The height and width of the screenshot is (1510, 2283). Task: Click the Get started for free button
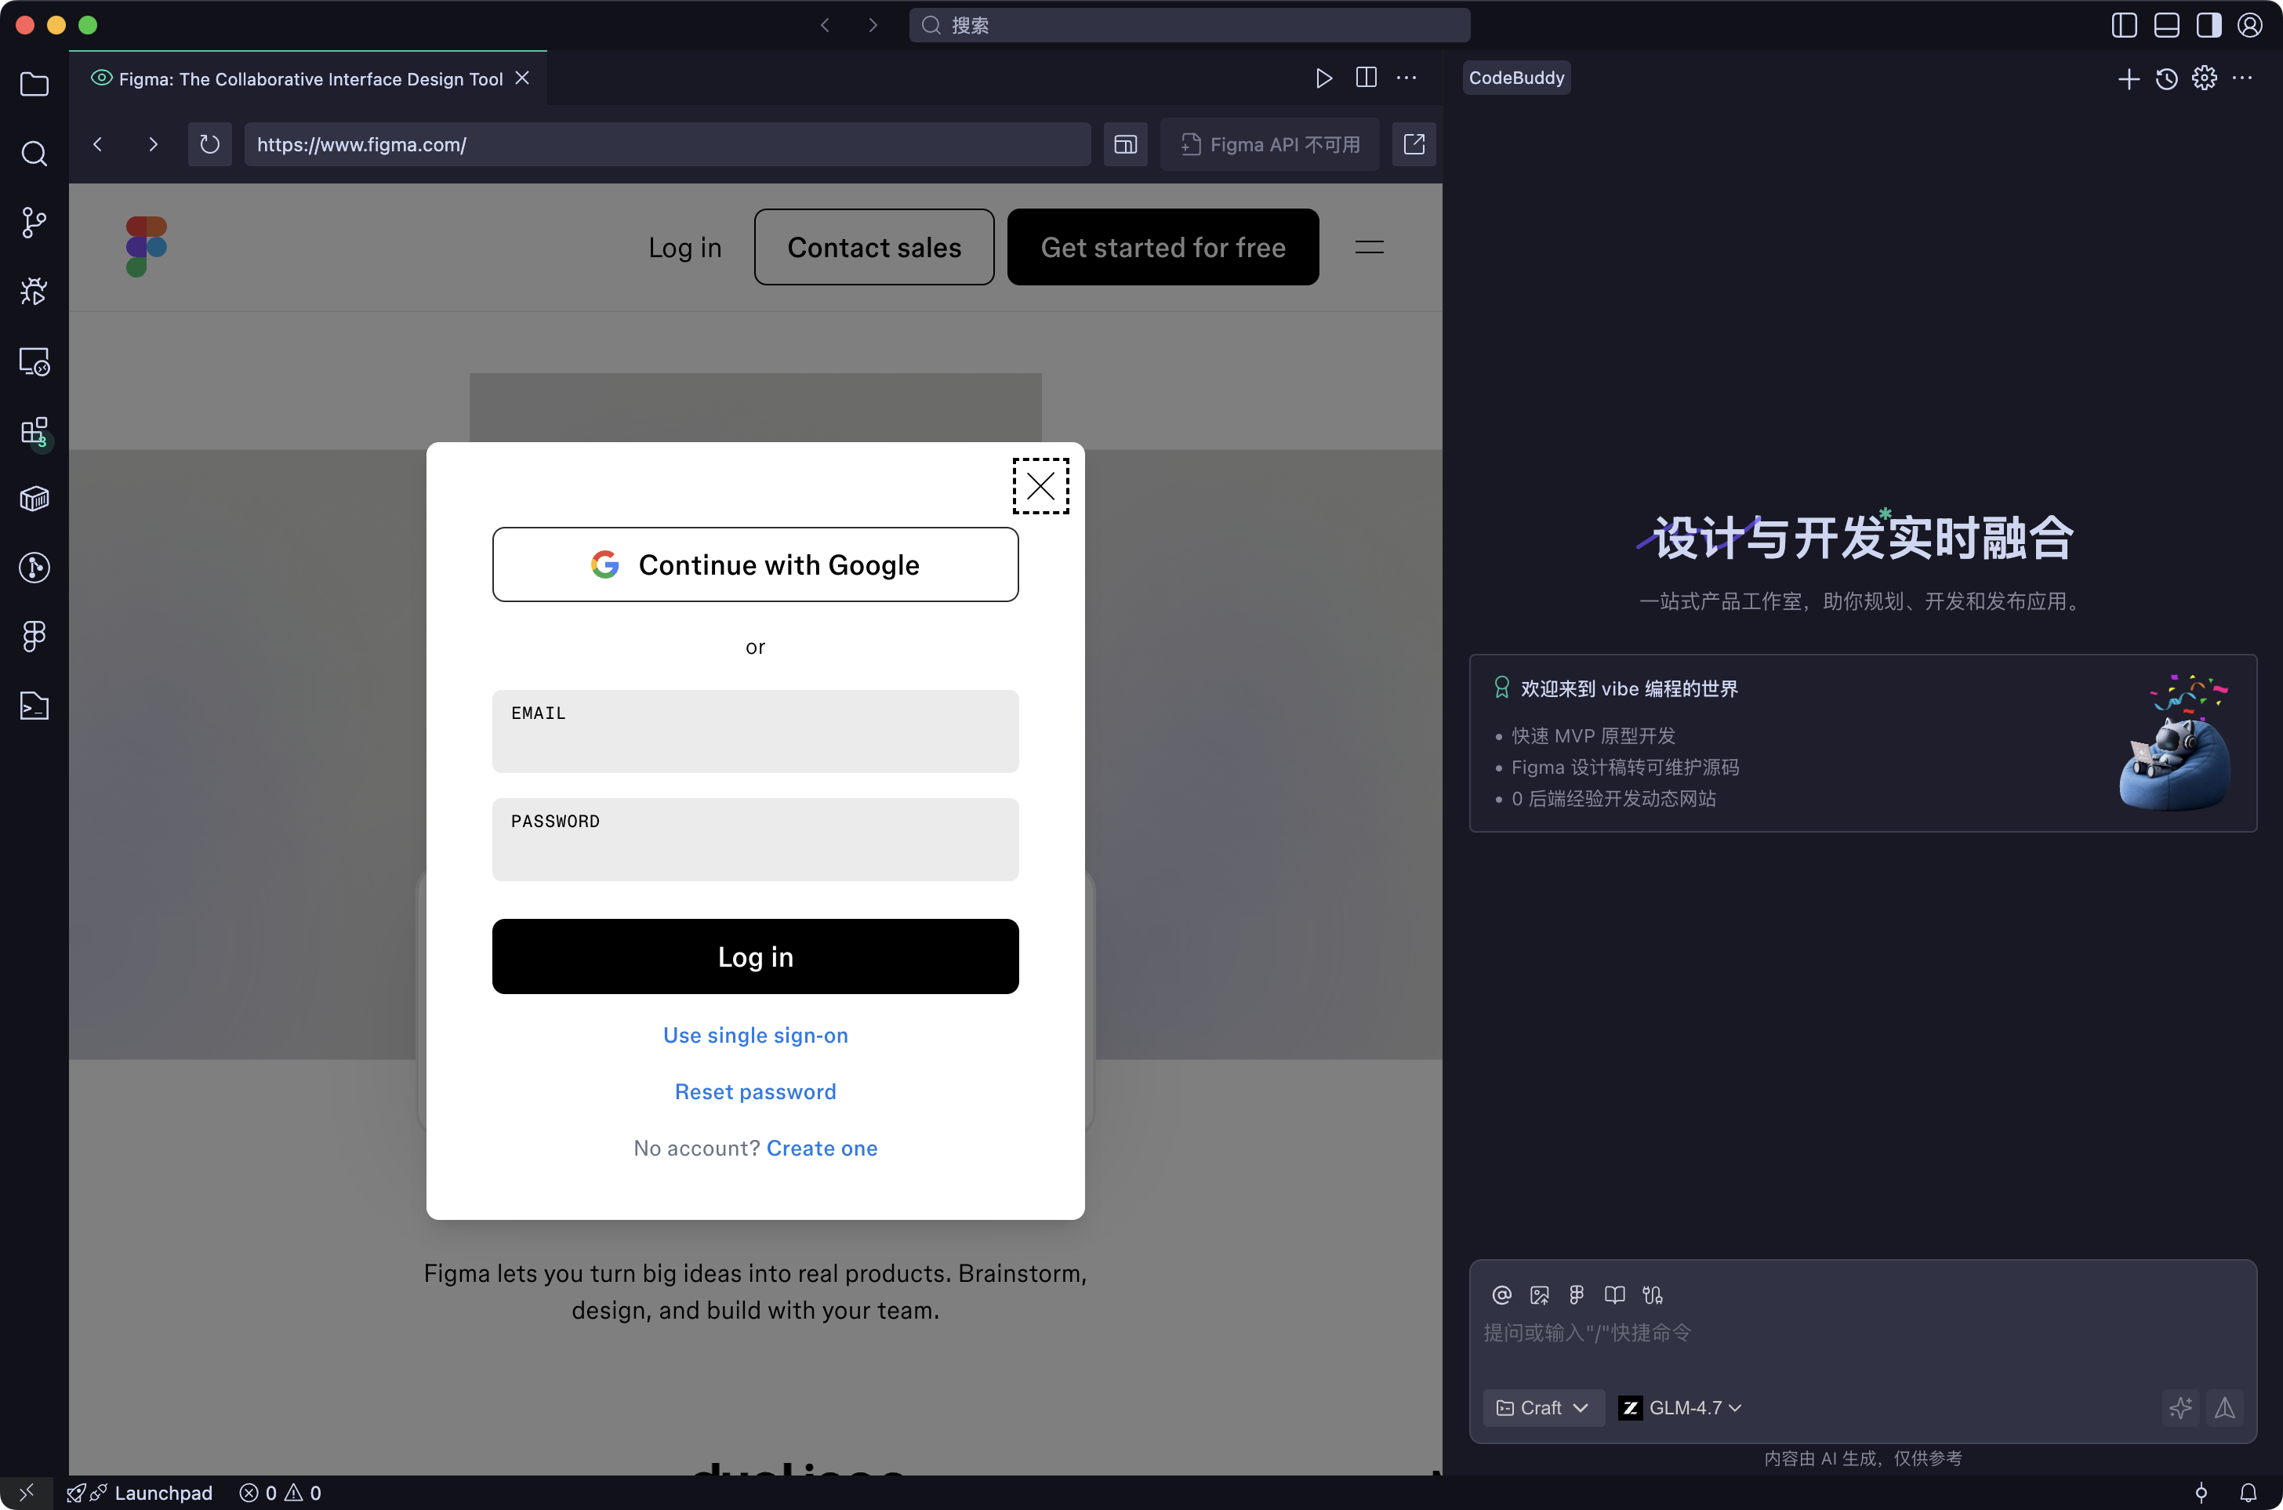pos(1163,246)
